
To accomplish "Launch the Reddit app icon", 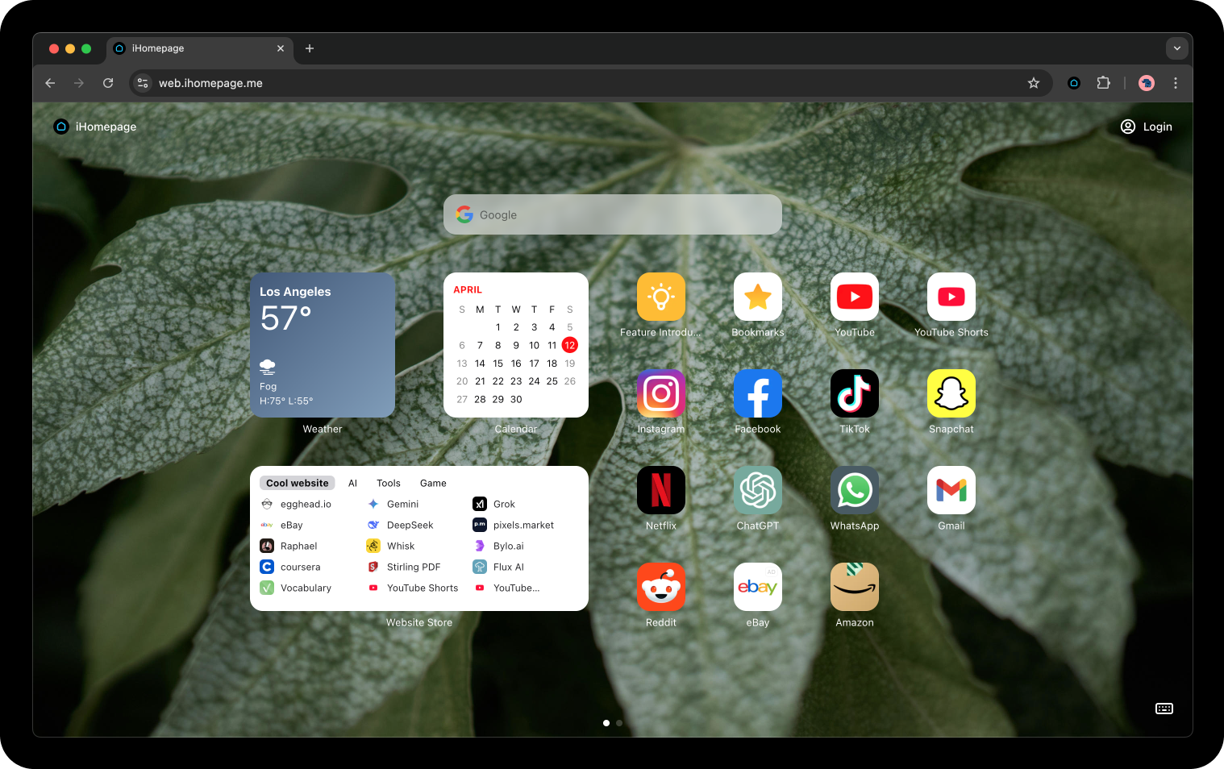I will pyautogui.click(x=661, y=587).
